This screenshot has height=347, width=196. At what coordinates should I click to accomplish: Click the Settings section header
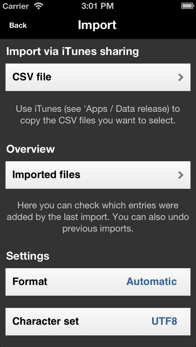[x=28, y=256]
